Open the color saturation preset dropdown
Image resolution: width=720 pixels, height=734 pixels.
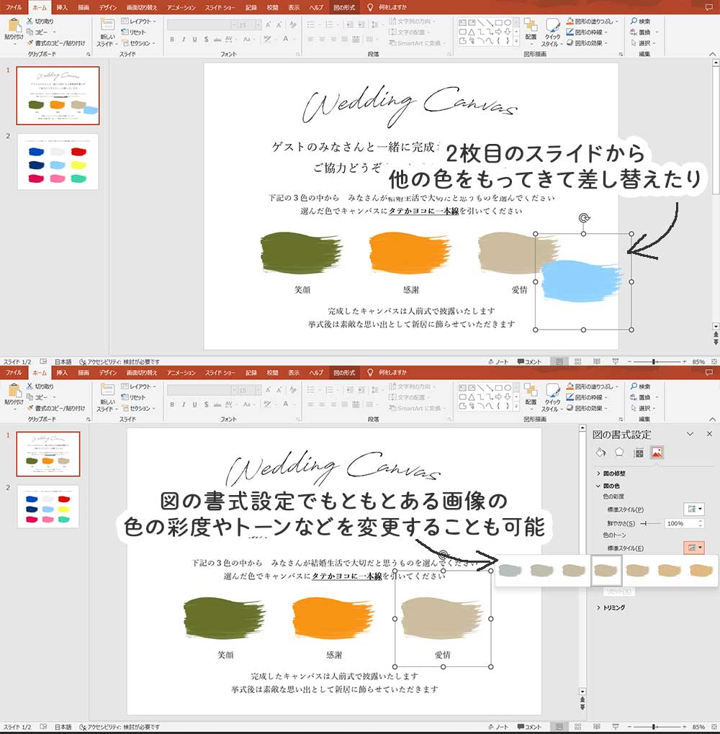[695, 509]
